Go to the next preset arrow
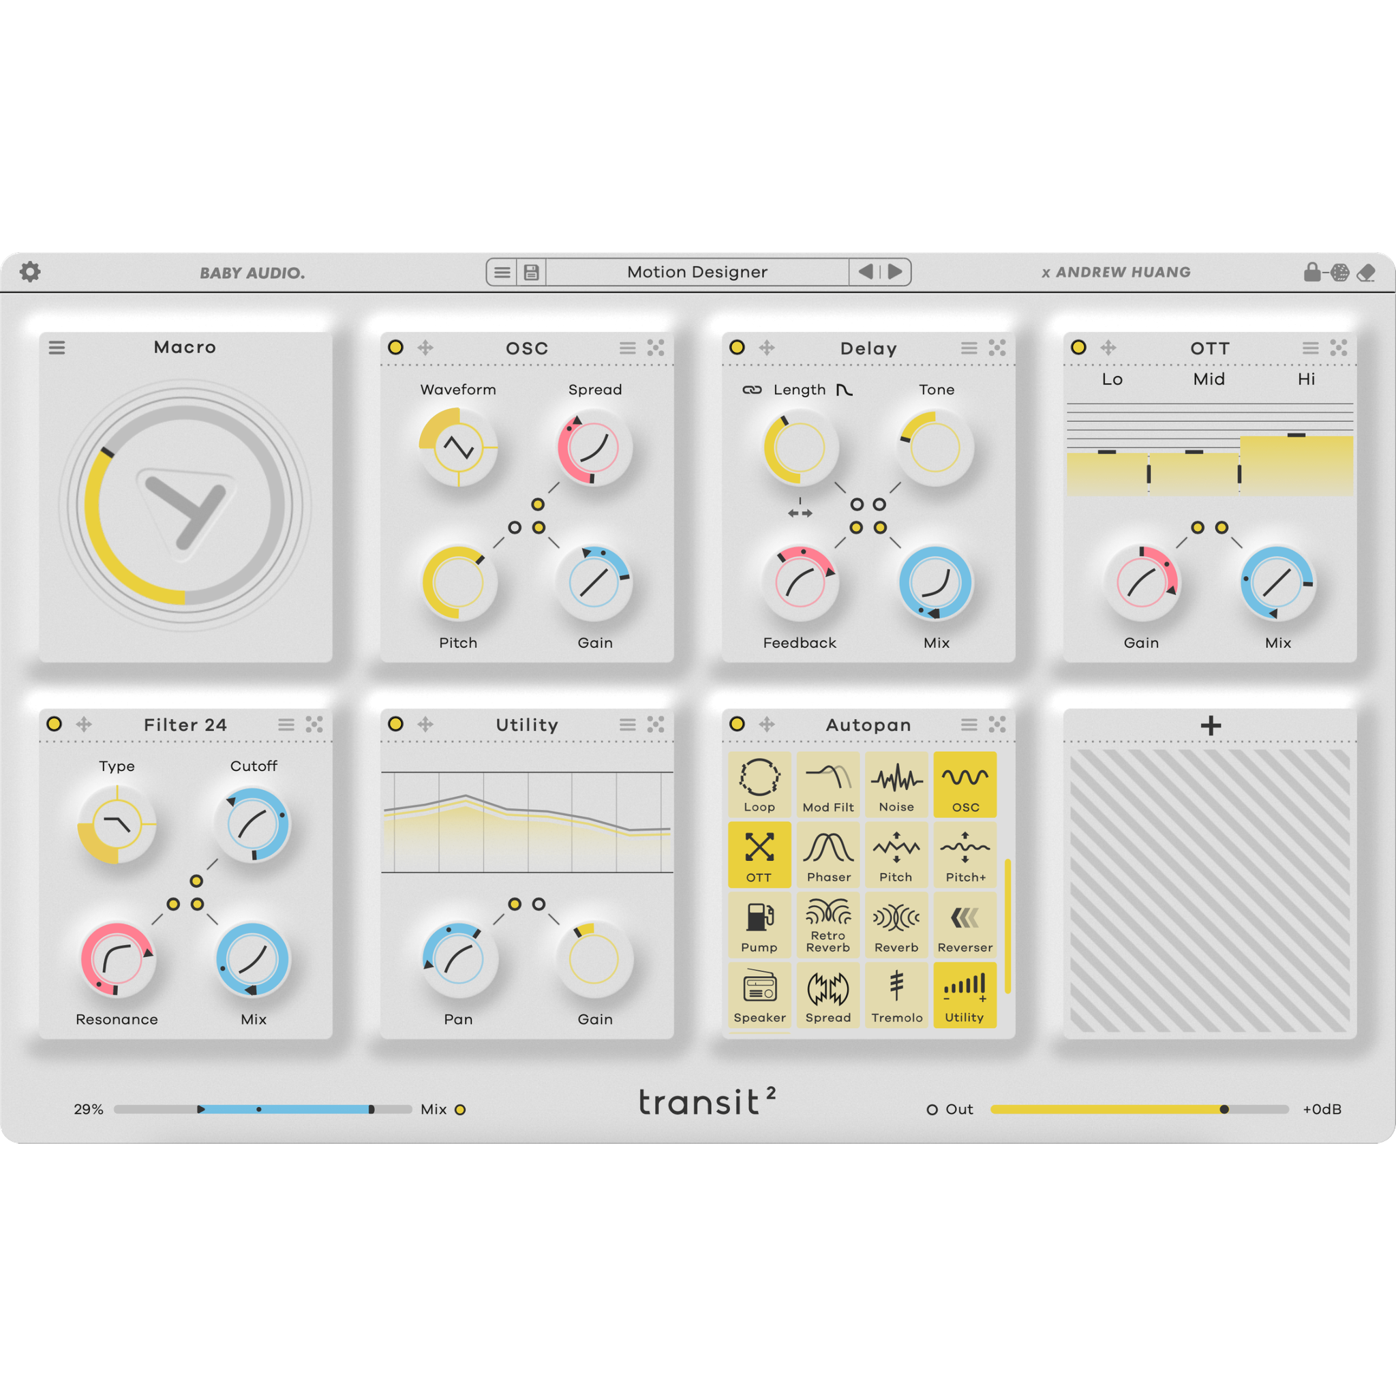Screen dimensions: 1396x1396 tap(895, 272)
